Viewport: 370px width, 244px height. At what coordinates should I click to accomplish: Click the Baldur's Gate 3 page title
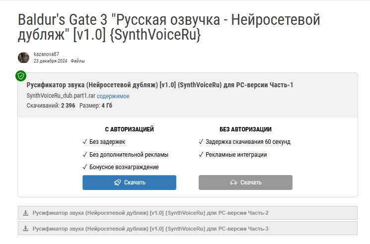tap(169, 27)
